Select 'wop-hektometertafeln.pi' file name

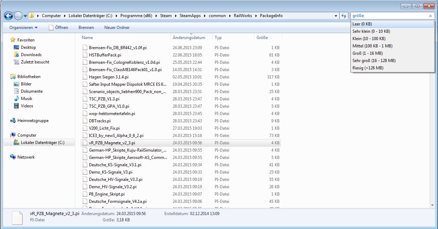coord(112,114)
